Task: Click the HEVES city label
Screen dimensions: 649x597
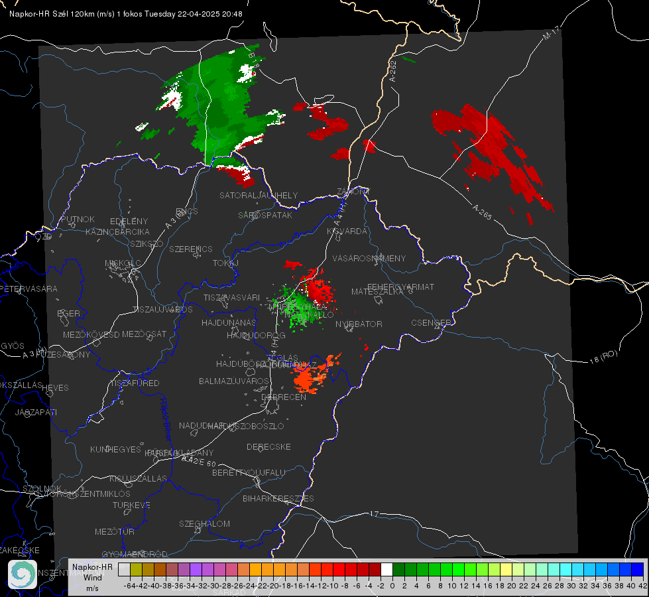Action: tap(55, 388)
